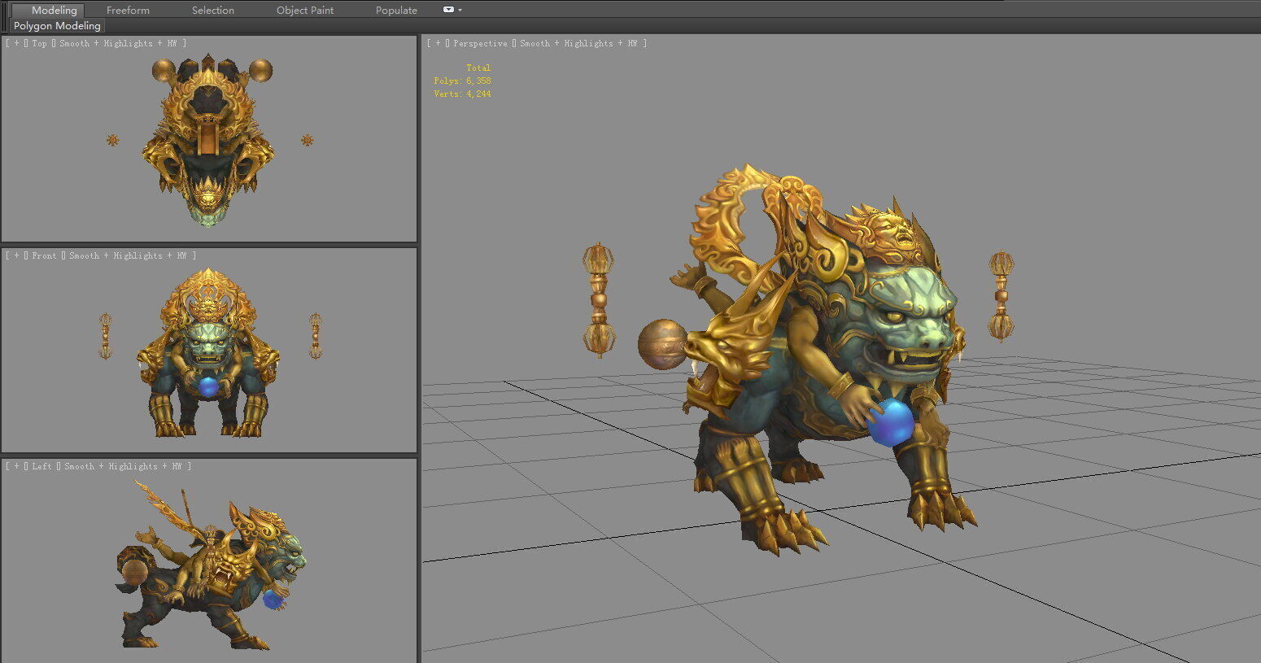Click the ribbon minimize toggle icon after Populate
This screenshot has height=663, width=1261.
click(x=448, y=10)
